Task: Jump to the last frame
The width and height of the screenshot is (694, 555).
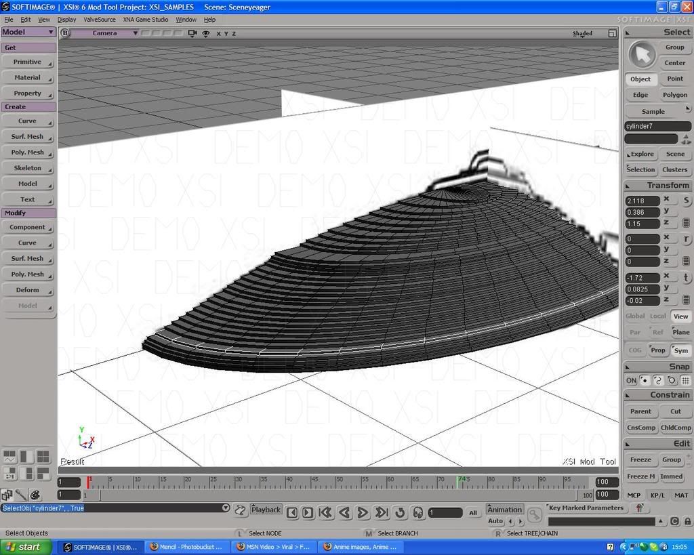Action: (381, 512)
